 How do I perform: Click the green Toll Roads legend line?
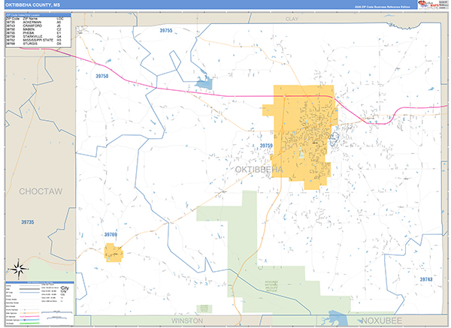pos(29,323)
